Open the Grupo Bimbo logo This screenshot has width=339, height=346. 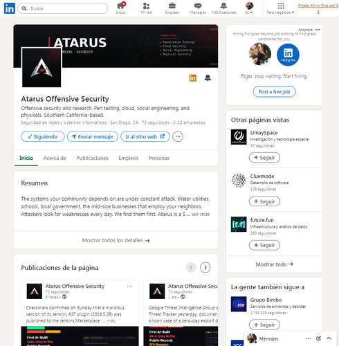tap(239, 304)
